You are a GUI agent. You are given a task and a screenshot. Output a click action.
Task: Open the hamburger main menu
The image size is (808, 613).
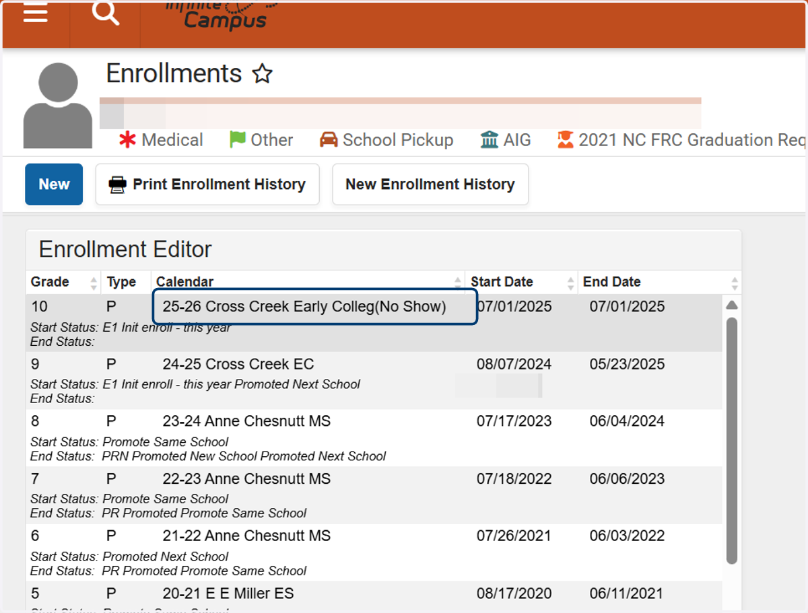(36, 12)
